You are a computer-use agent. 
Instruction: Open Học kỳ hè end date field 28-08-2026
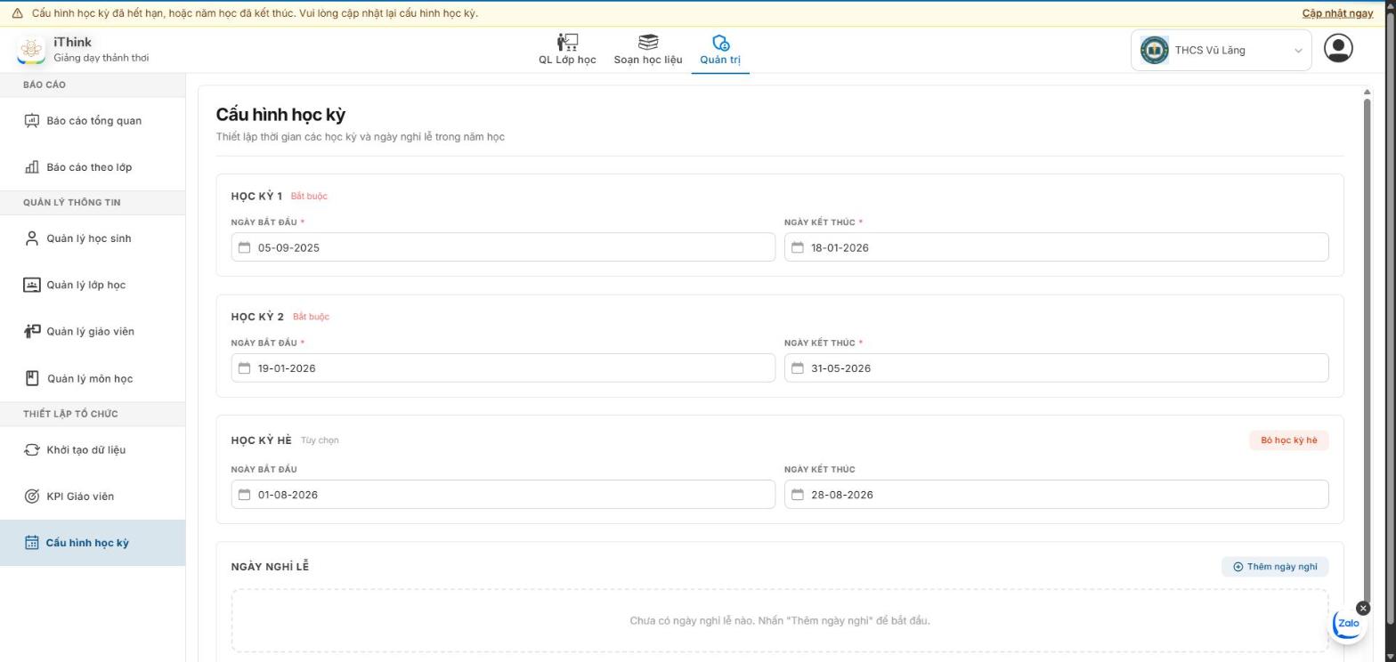[1056, 495]
